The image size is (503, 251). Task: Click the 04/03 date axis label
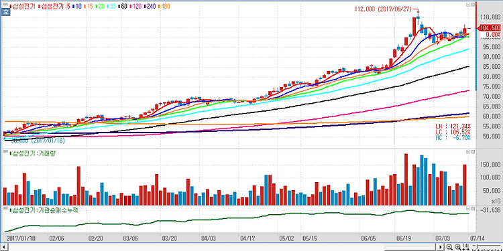coord(208,238)
